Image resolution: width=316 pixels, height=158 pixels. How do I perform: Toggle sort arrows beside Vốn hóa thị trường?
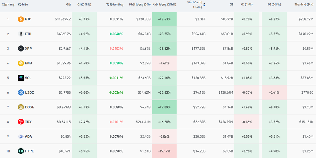(x=204, y=5)
